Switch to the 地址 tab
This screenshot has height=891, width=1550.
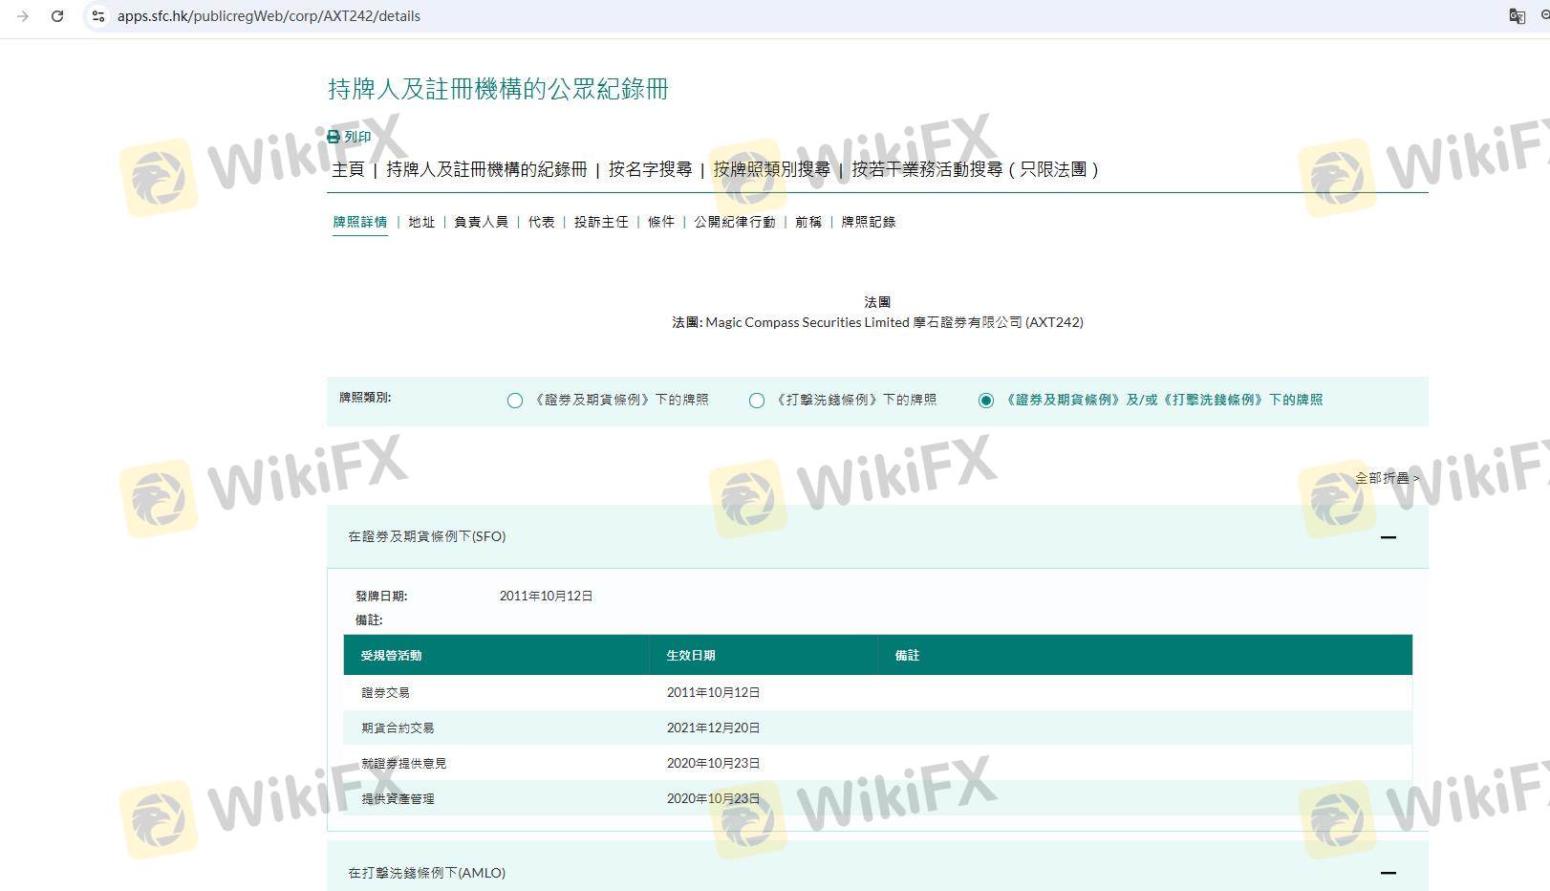420,222
